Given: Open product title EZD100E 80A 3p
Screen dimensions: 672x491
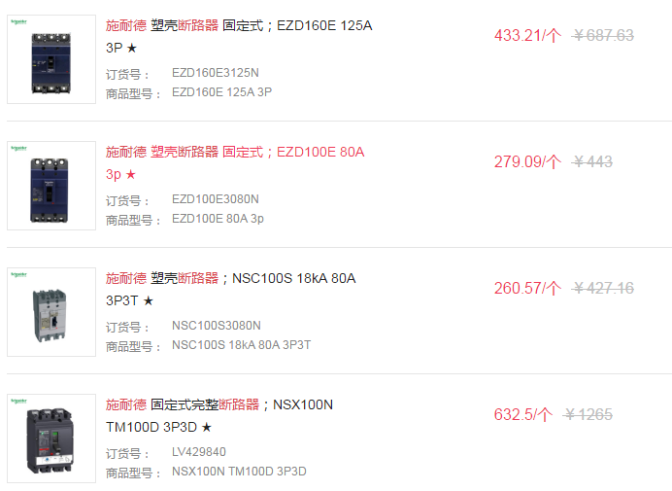Looking at the screenshot, I should coord(234,153).
